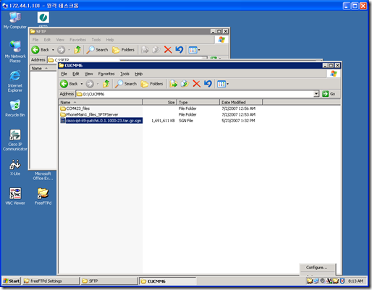
Task: Click the system tray clock 8:13 AM
Action: [355, 281]
